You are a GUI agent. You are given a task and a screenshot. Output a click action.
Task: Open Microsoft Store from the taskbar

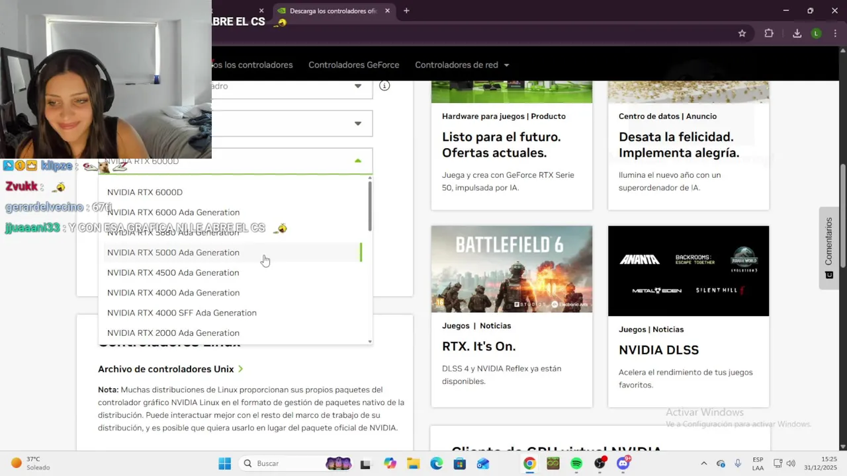click(x=460, y=463)
